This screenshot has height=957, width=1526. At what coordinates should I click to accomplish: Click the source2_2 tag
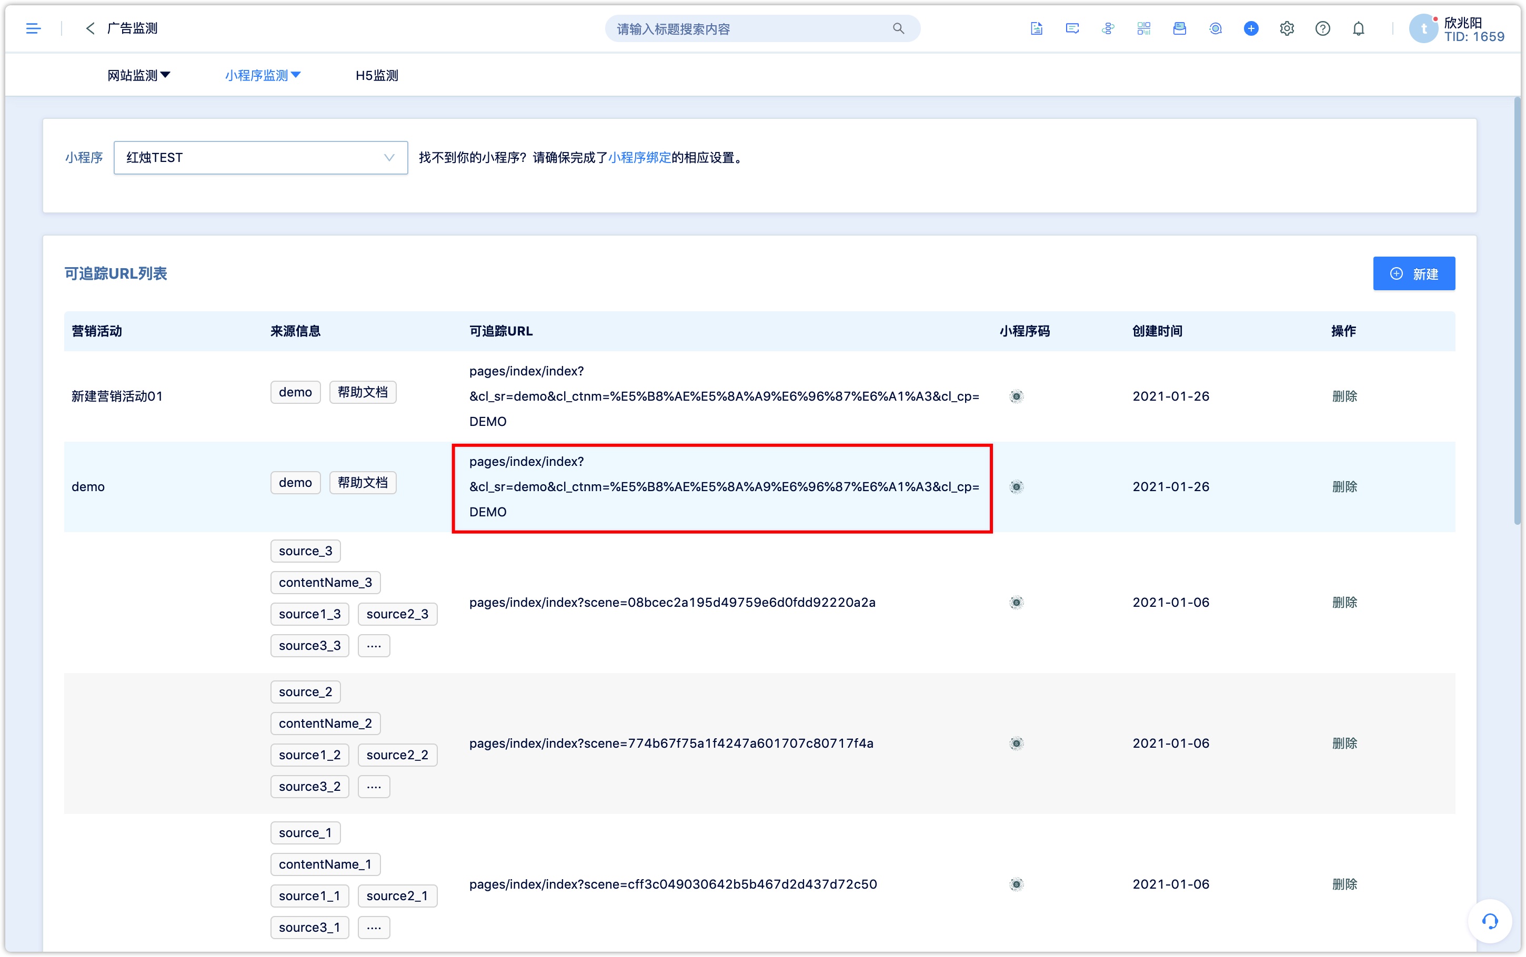pos(397,755)
